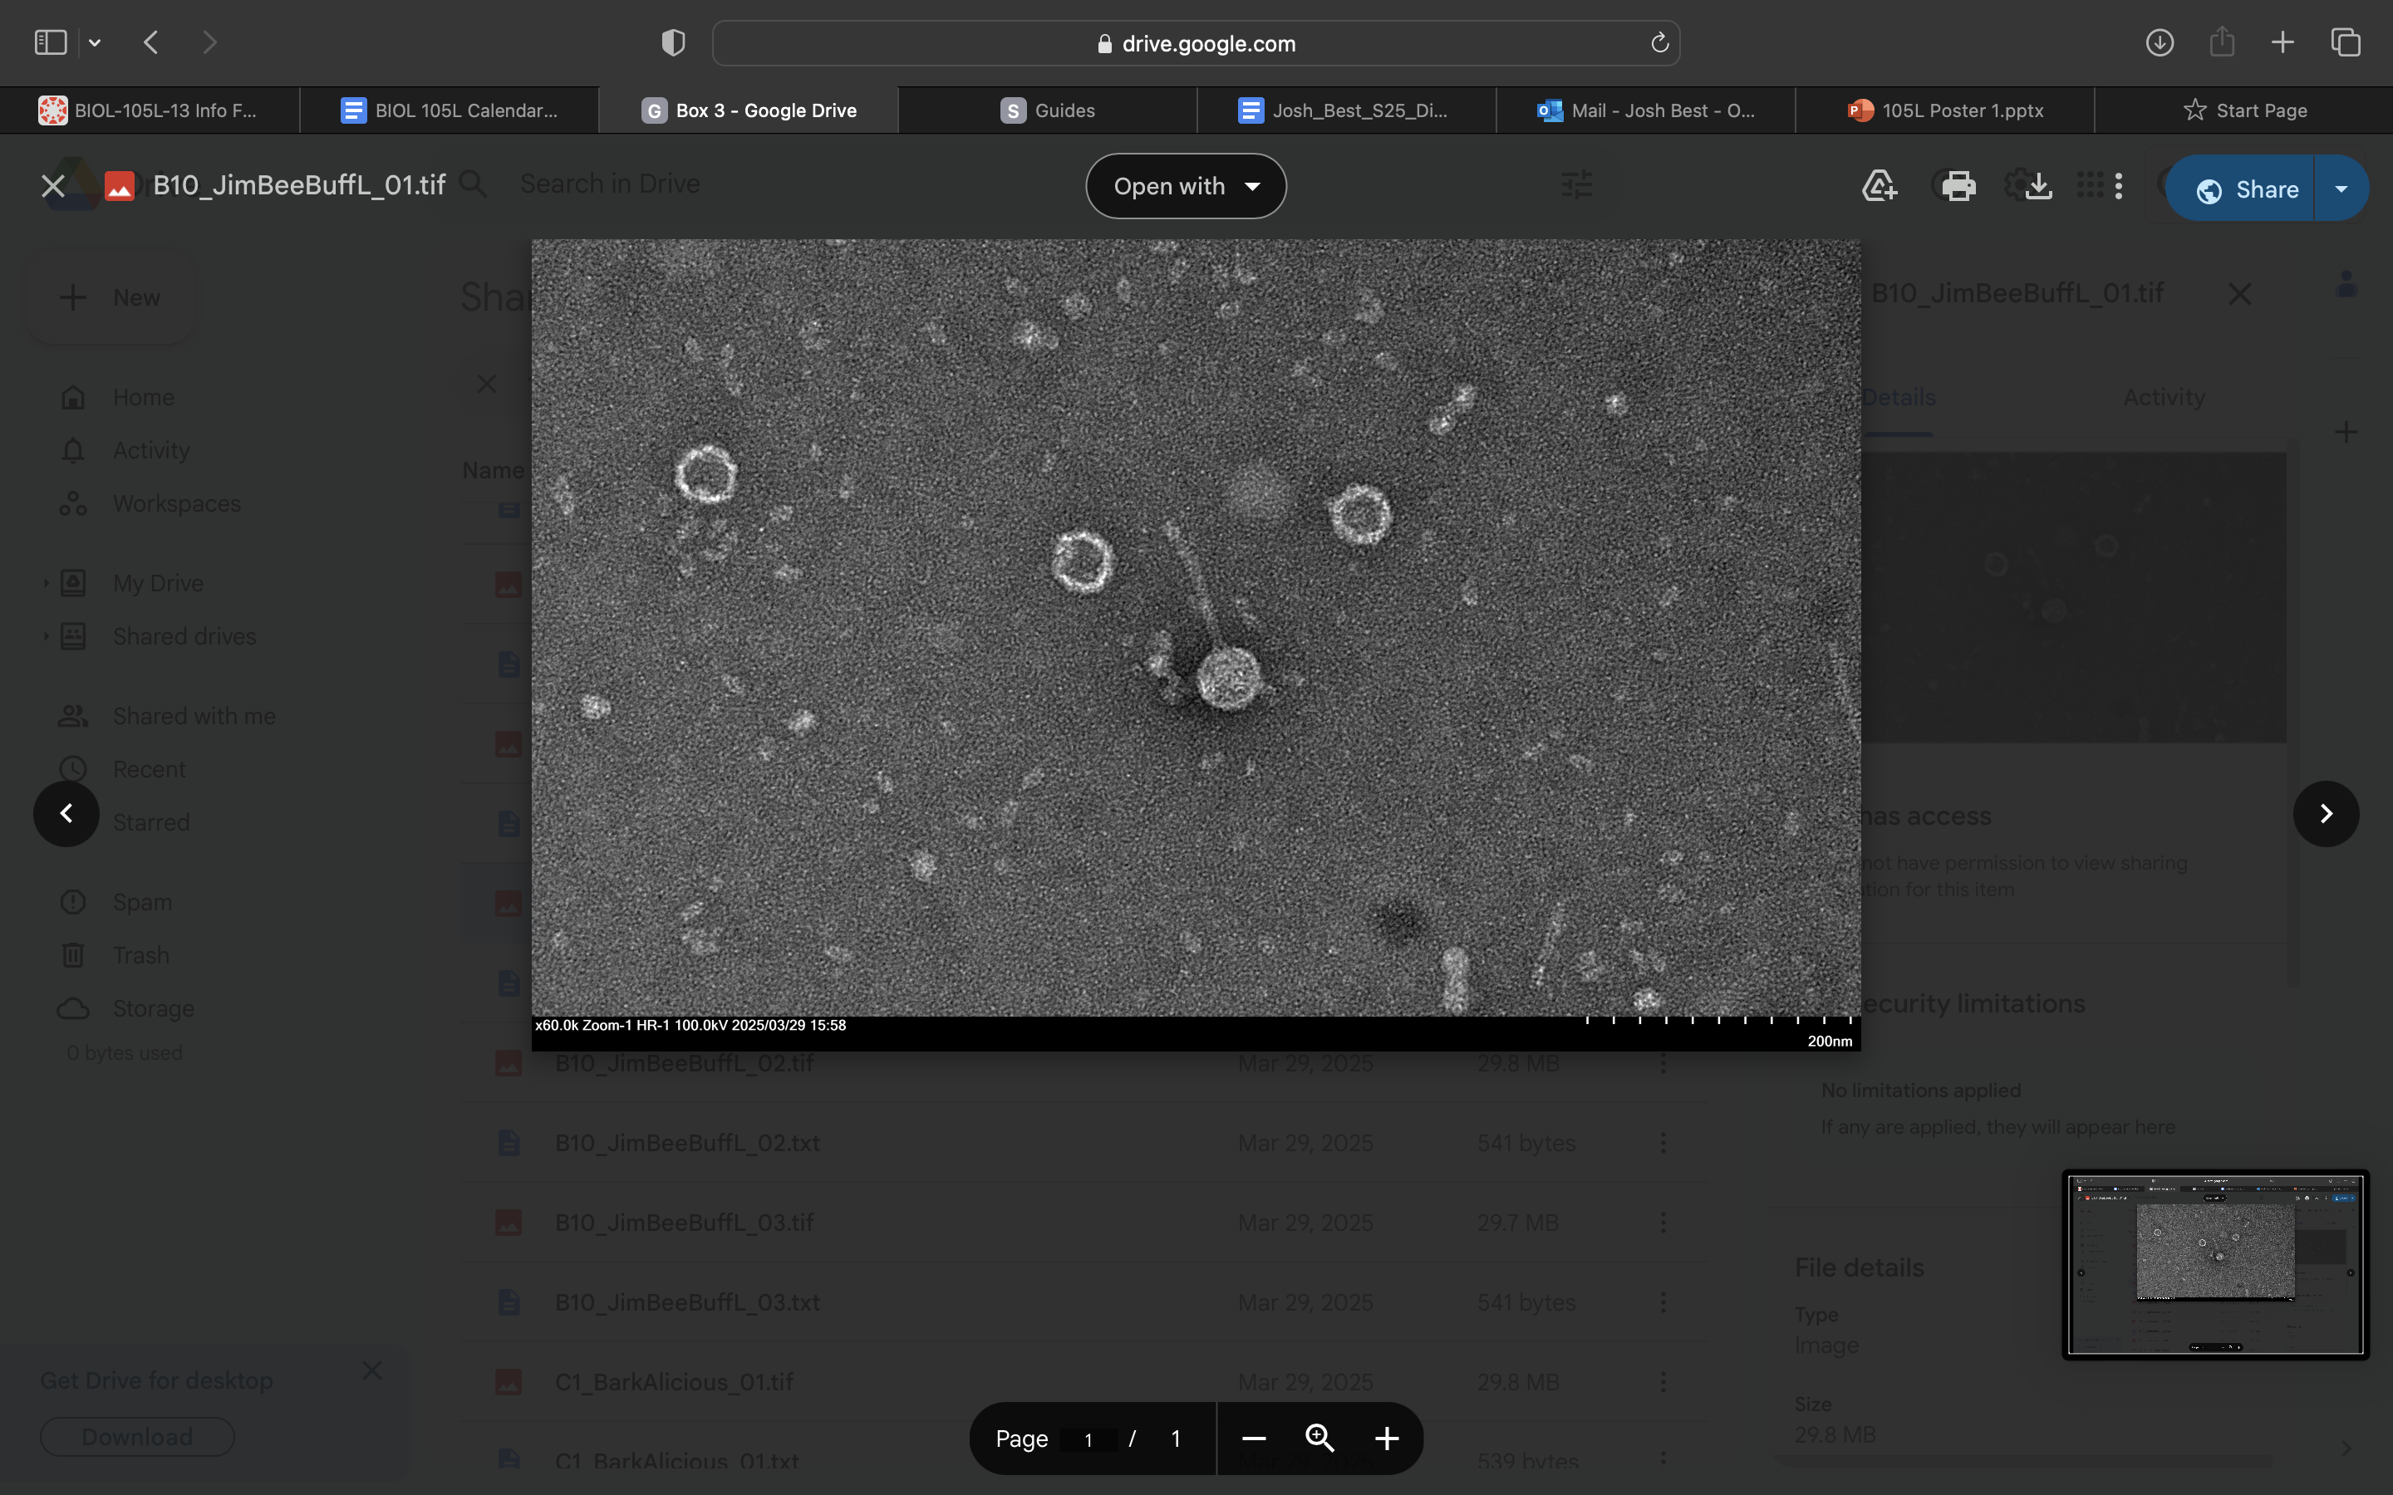Expand the My Drive tree arrow

pos(46,583)
